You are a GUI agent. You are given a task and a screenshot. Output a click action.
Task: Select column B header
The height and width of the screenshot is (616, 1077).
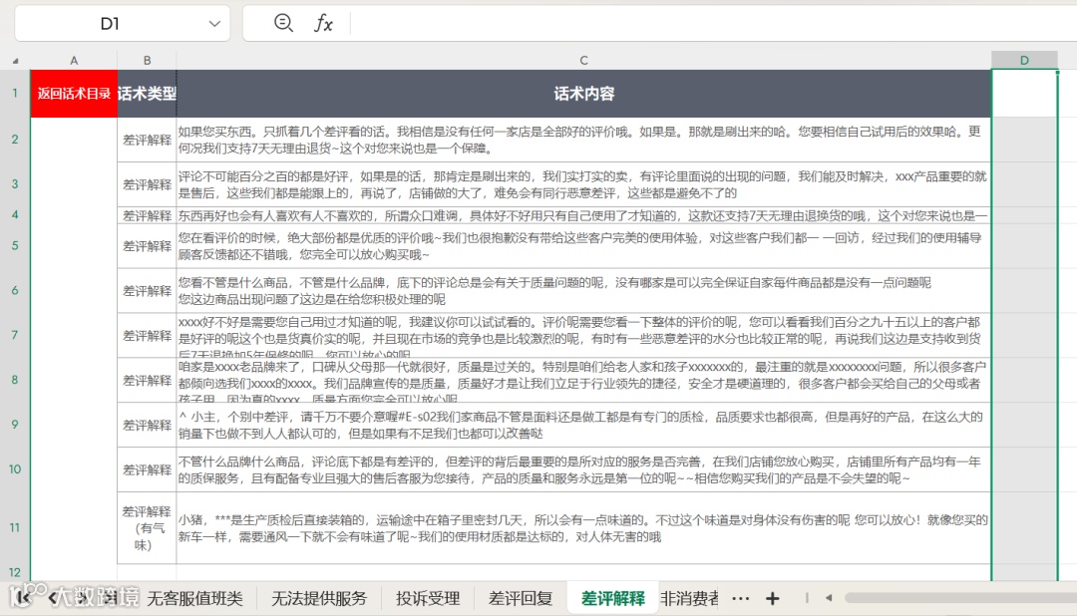pos(147,61)
